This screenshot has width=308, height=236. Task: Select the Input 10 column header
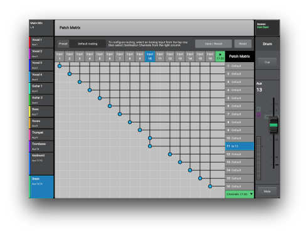(x=150, y=56)
